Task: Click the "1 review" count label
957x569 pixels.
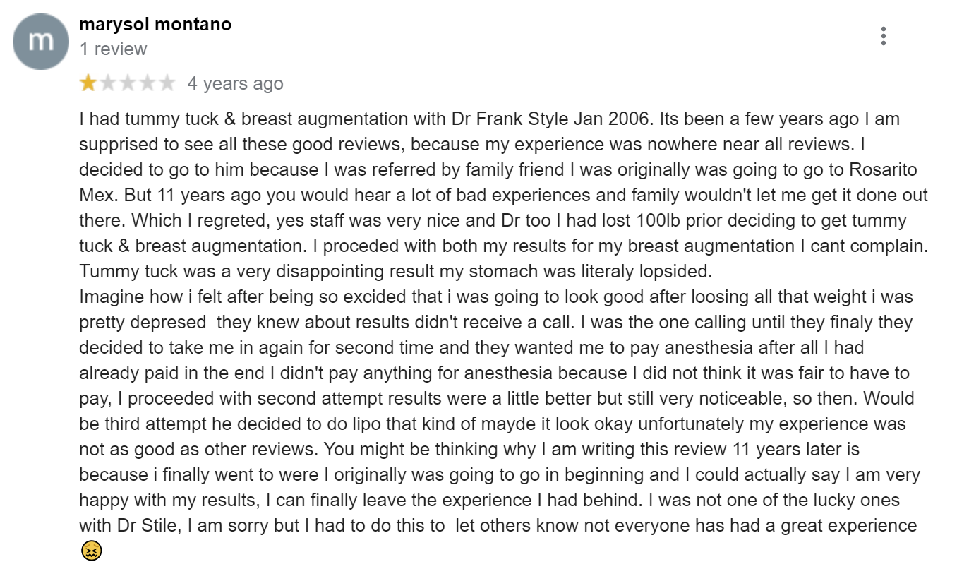Action: 113,49
